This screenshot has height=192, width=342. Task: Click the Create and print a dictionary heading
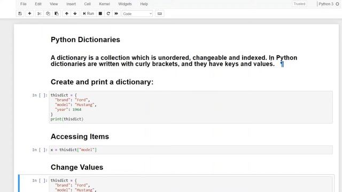pyautogui.click(x=102, y=82)
